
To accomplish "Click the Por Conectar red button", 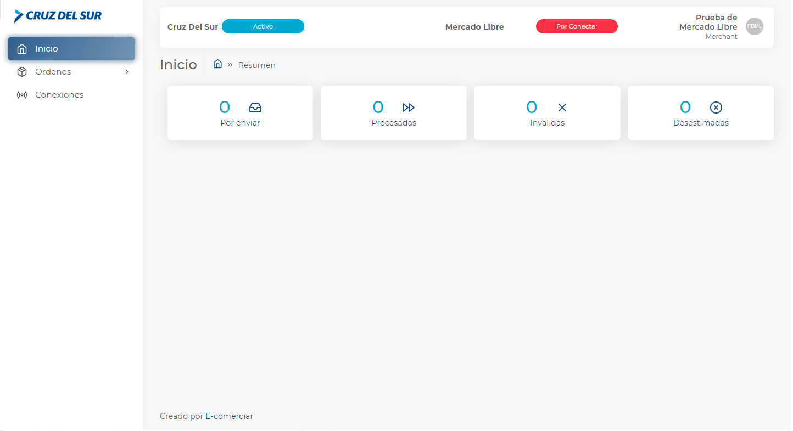I will tap(577, 26).
